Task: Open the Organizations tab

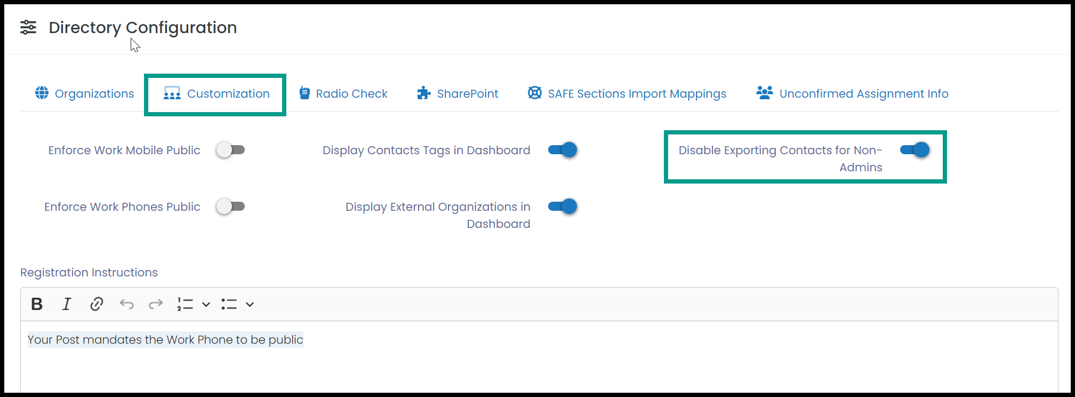Action: (85, 93)
